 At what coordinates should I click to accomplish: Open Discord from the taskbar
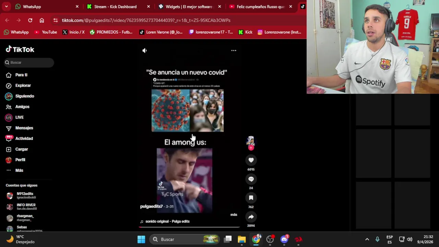click(284, 239)
